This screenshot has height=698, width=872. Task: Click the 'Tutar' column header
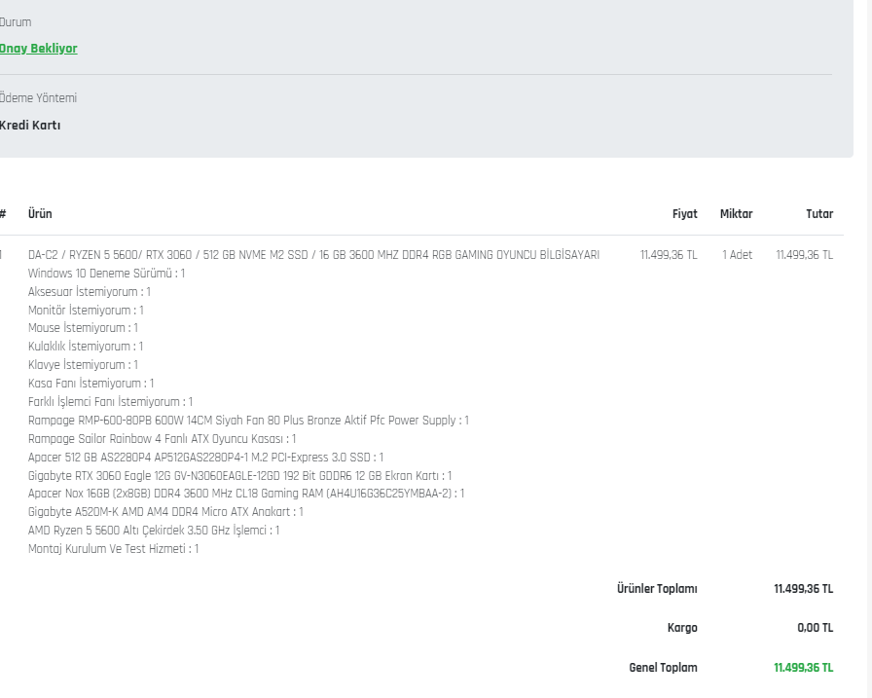point(819,214)
